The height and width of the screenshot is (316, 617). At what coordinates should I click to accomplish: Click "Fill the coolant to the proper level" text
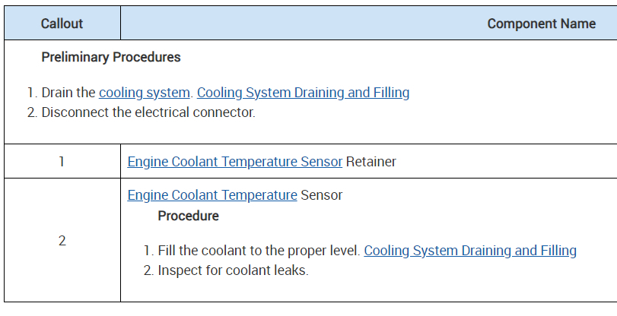(258, 251)
